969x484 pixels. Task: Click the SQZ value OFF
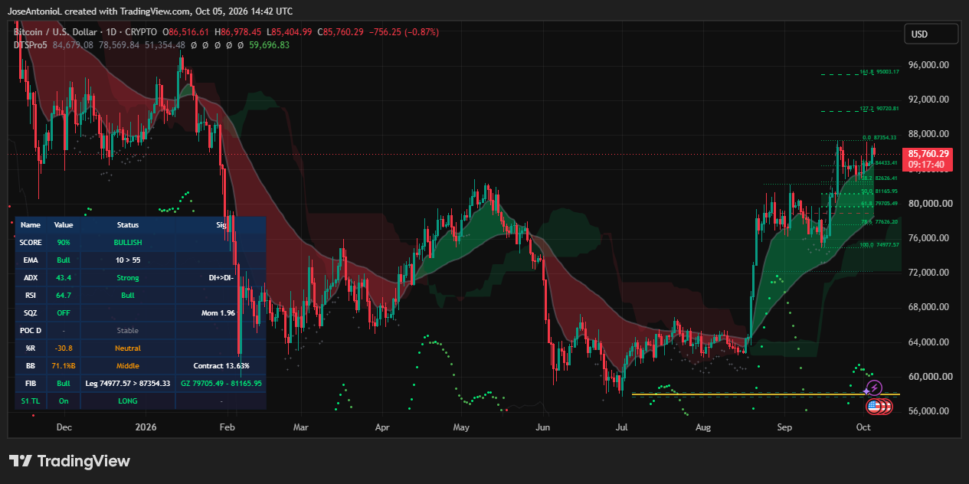tap(63, 312)
